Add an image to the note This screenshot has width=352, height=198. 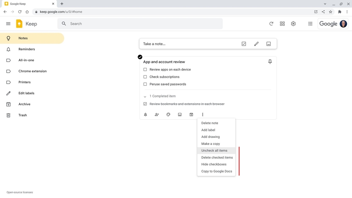(x=180, y=114)
